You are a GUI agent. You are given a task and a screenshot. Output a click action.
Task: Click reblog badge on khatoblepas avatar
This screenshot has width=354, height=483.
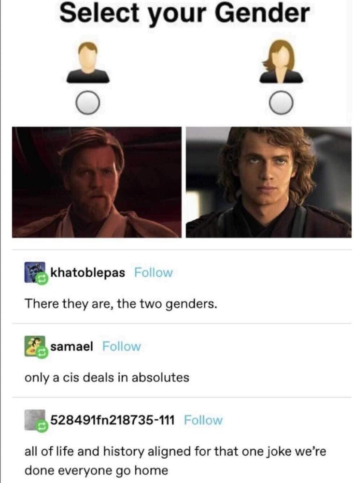(42, 279)
